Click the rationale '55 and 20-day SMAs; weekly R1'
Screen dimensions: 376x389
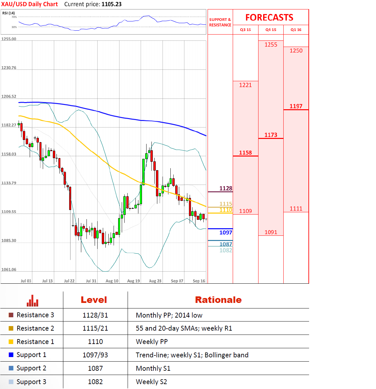pos(184,328)
